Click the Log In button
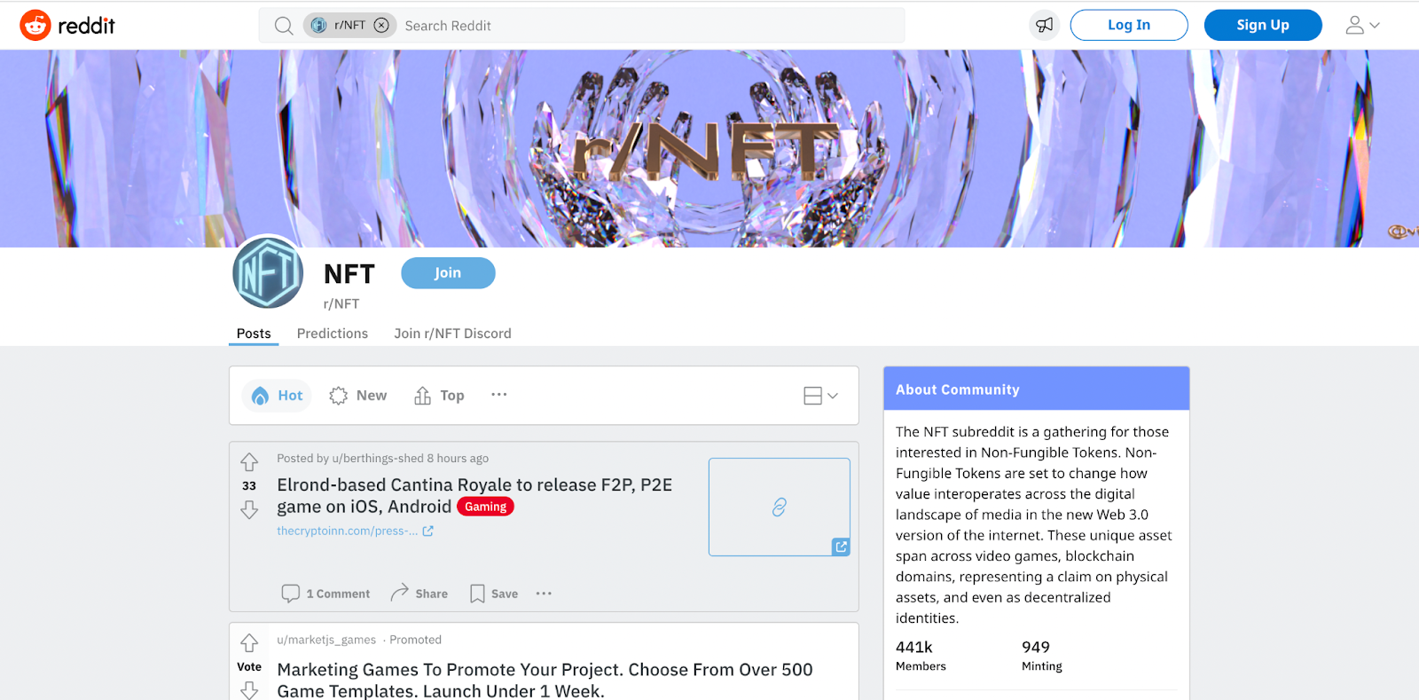The height and width of the screenshot is (700, 1419). click(1129, 25)
